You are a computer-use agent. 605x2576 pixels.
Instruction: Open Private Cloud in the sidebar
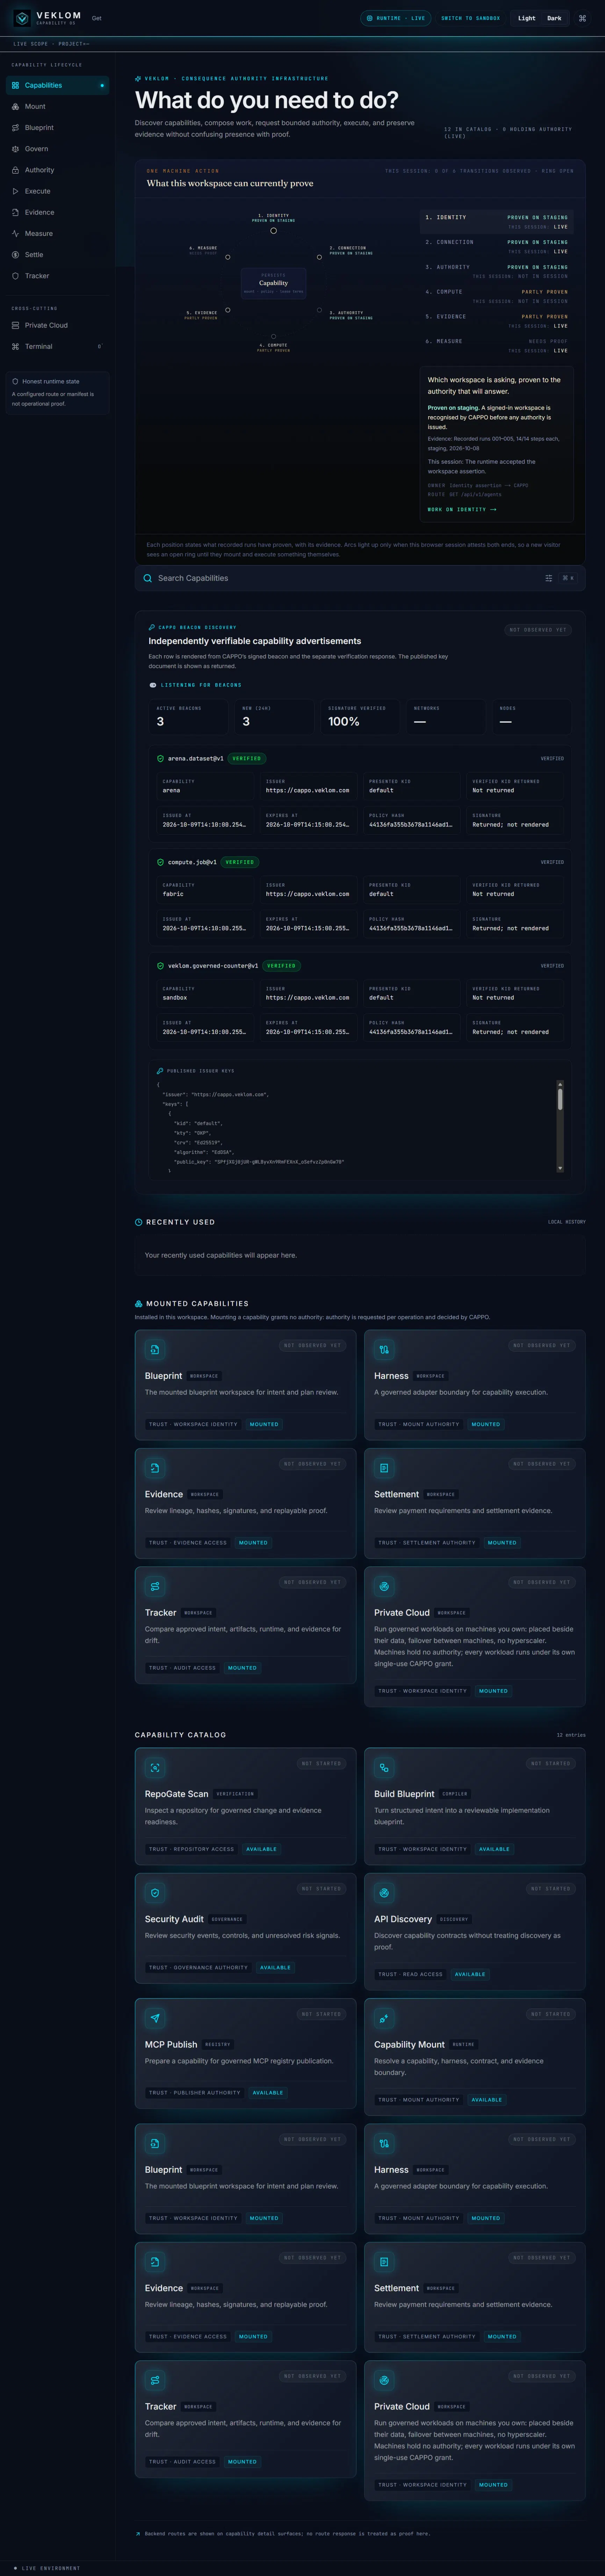point(57,325)
